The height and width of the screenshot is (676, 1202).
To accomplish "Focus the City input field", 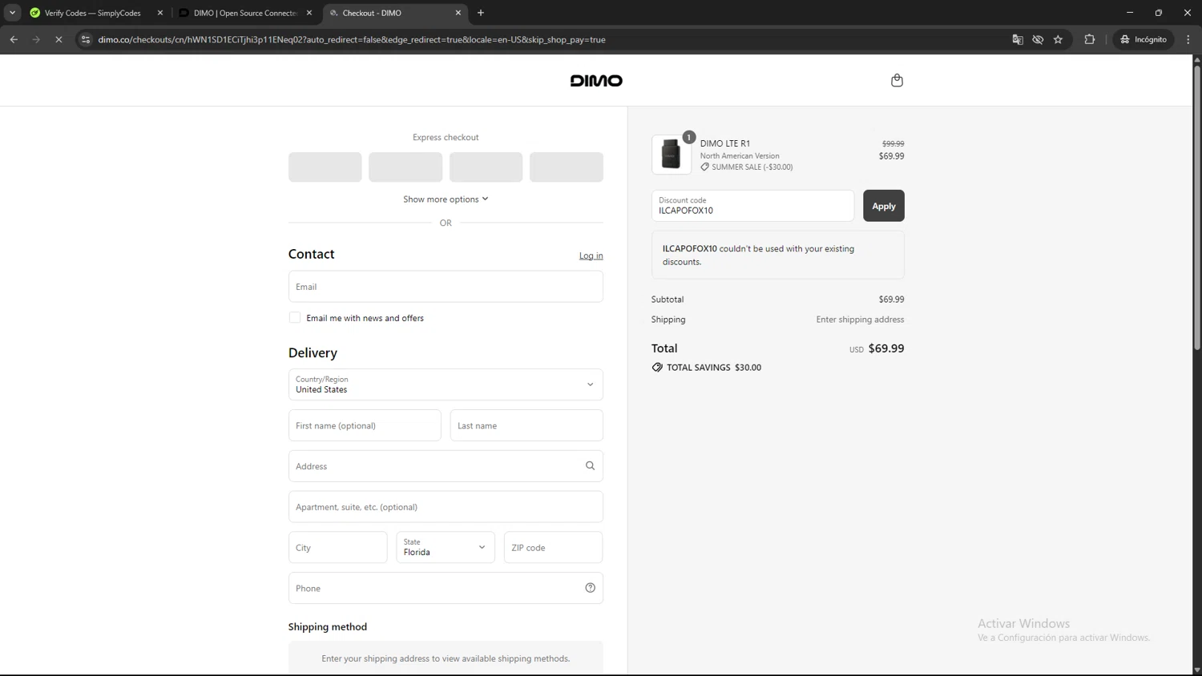I will click(338, 548).
